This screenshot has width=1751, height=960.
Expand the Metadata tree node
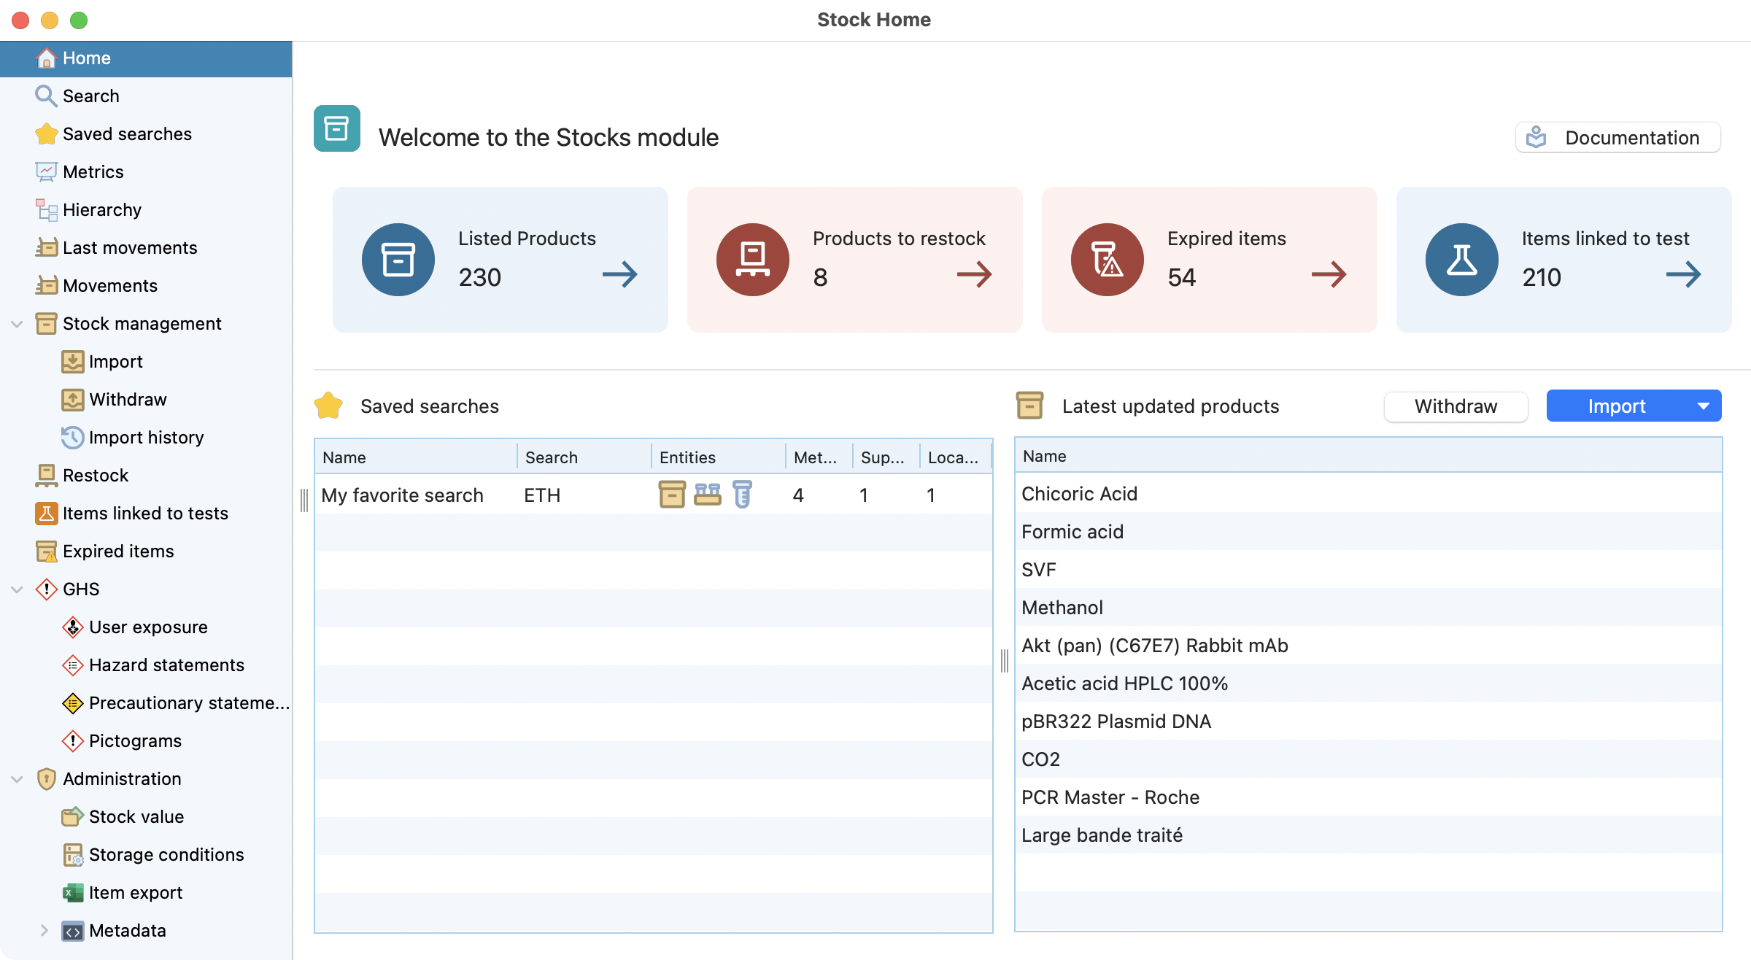pyautogui.click(x=44, y=931)
